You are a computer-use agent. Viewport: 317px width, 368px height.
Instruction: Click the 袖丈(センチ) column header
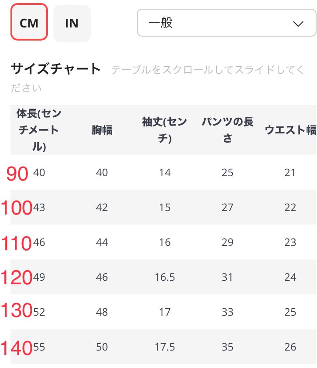click(x=164, y=130)
